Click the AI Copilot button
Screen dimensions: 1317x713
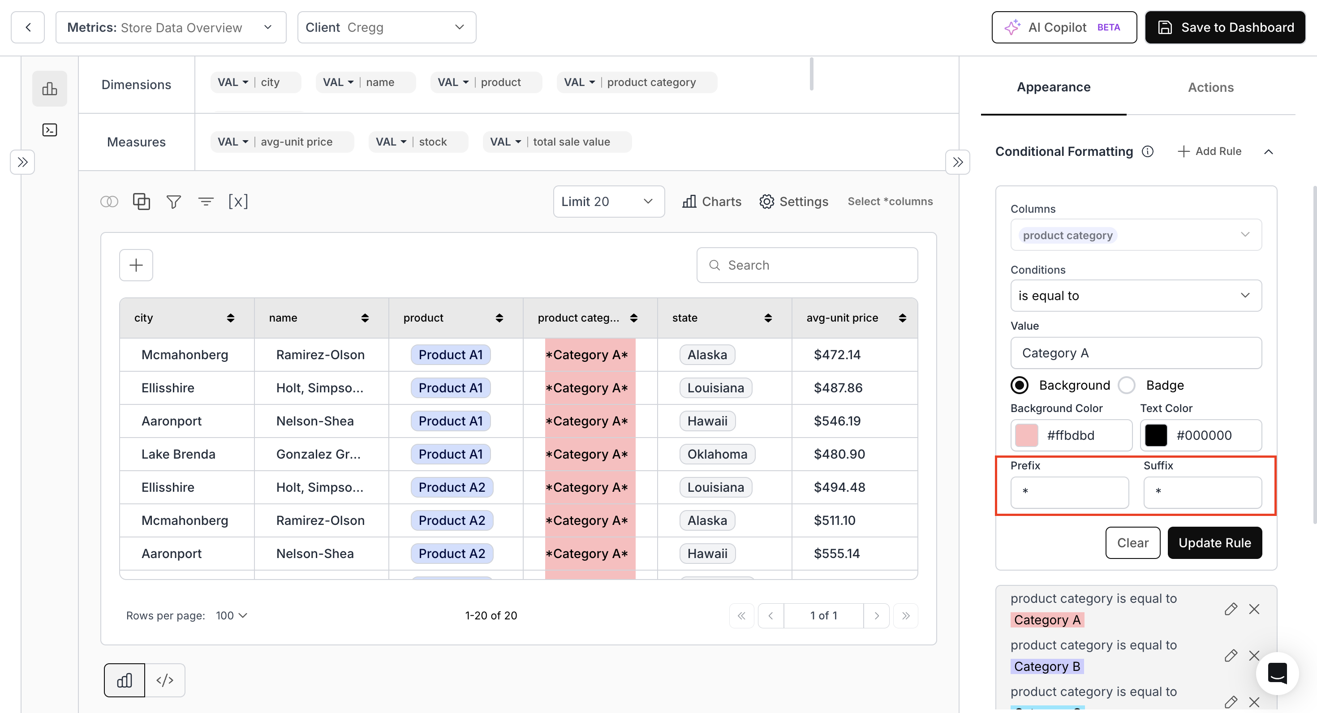1064,28
